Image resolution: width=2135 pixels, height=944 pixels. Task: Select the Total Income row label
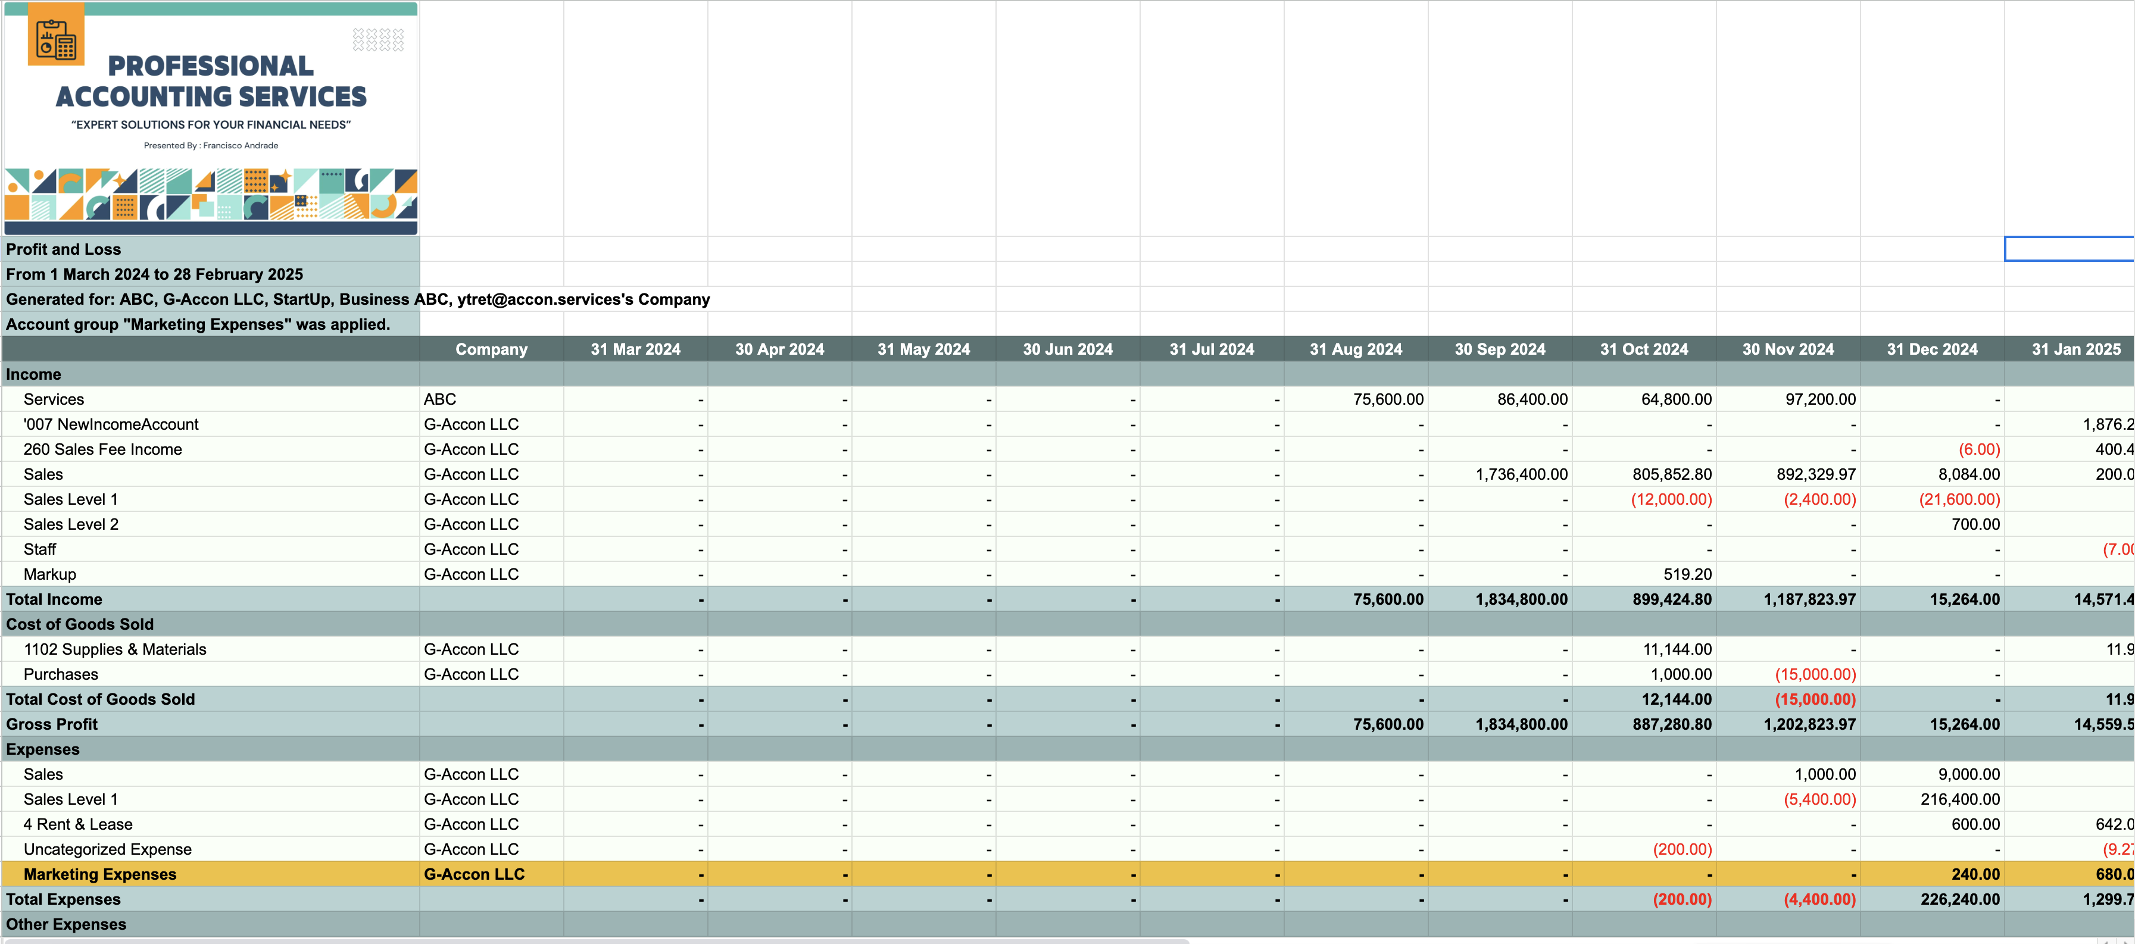55,599
